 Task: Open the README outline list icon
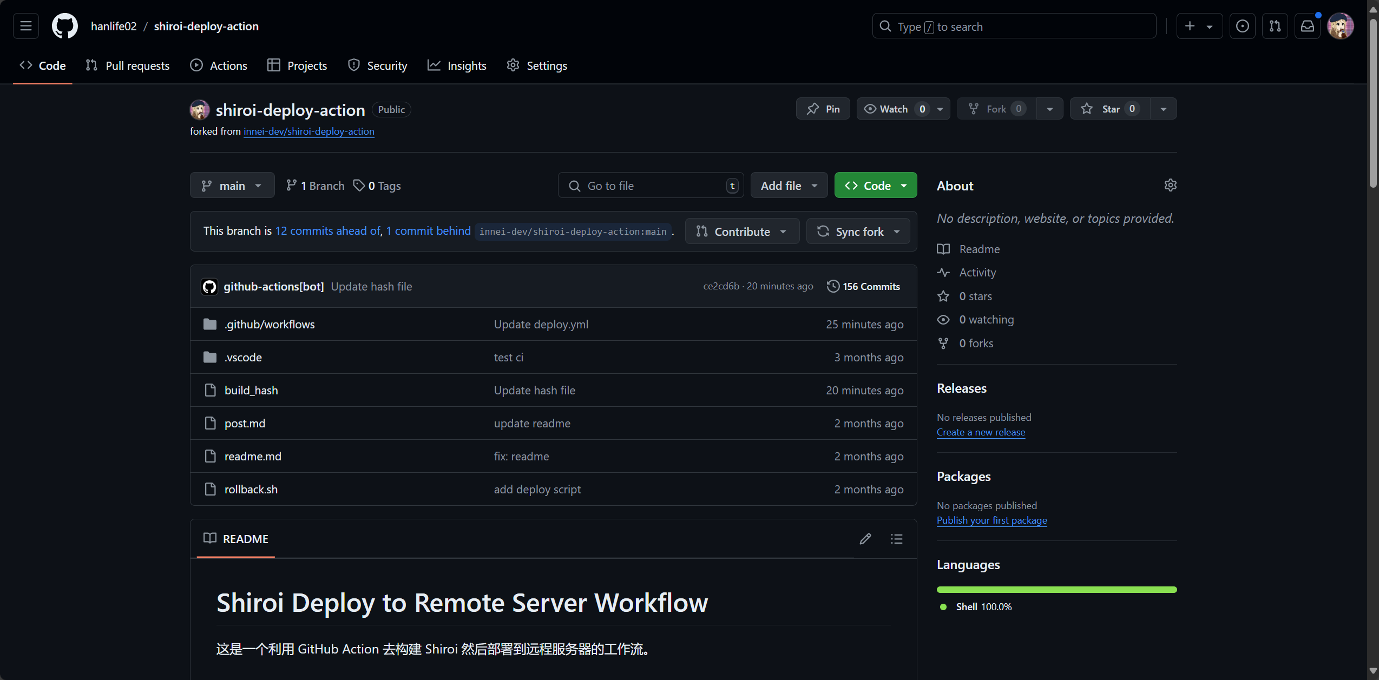[x=896, y=539]
